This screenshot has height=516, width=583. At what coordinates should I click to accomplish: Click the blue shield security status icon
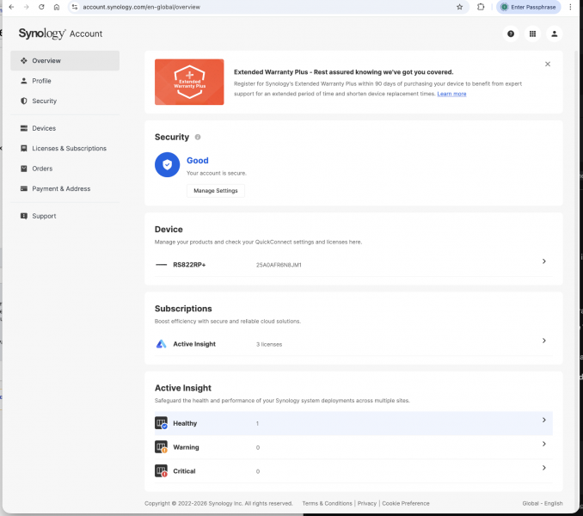click(x=168, y=164)
